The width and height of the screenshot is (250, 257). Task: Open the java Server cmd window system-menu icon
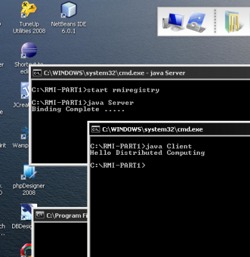[37, 73]
